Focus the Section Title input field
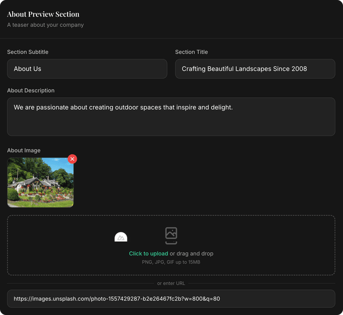This screenshot has height=315, width=343. click(255, 69)
